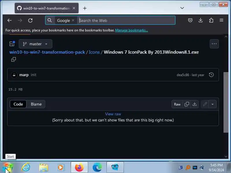Expand the file tree side panel
Image resolution: width=231 pixels, height=173 pixels.
click(12, 44)
